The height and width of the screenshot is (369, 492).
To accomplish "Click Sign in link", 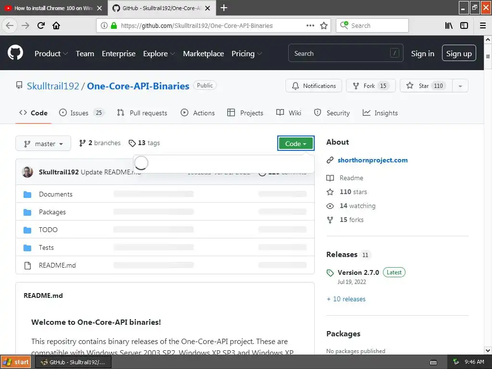I will [x=423, y=54].
